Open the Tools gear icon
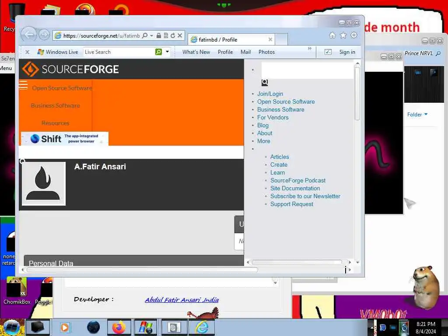 tap(354, 35)
